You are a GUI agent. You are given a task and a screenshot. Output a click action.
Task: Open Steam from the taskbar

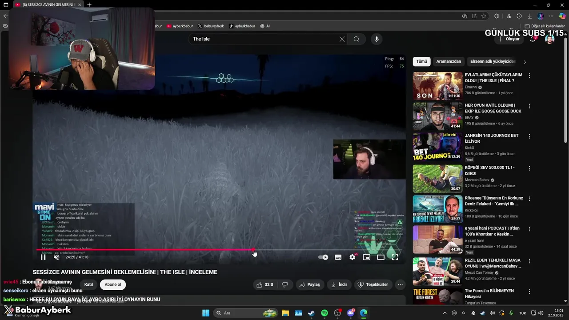point(311,313)
